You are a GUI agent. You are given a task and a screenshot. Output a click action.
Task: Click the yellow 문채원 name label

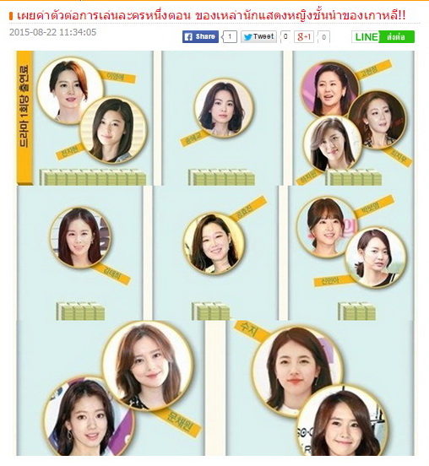coord(178,422)
